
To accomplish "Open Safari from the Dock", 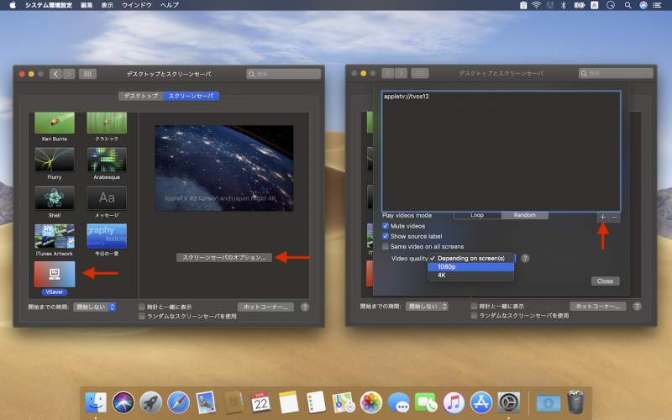I will pyautogui.click(x=178, y=403).
